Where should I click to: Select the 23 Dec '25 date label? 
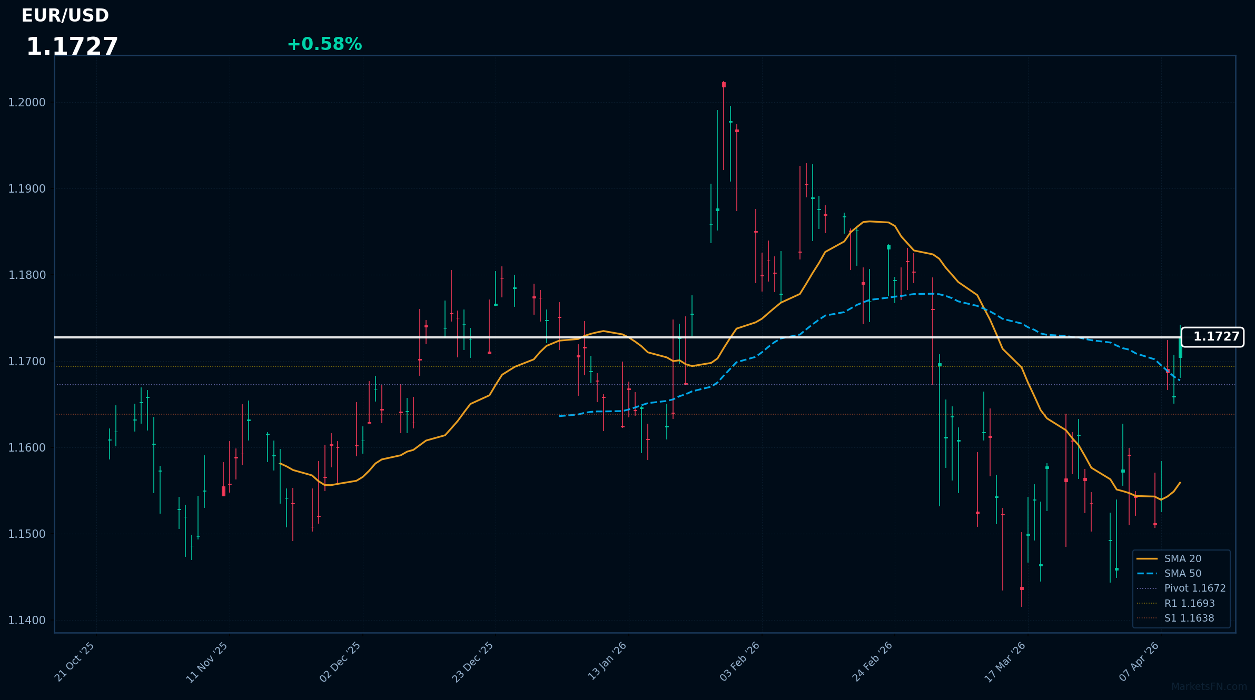[473, 662]
